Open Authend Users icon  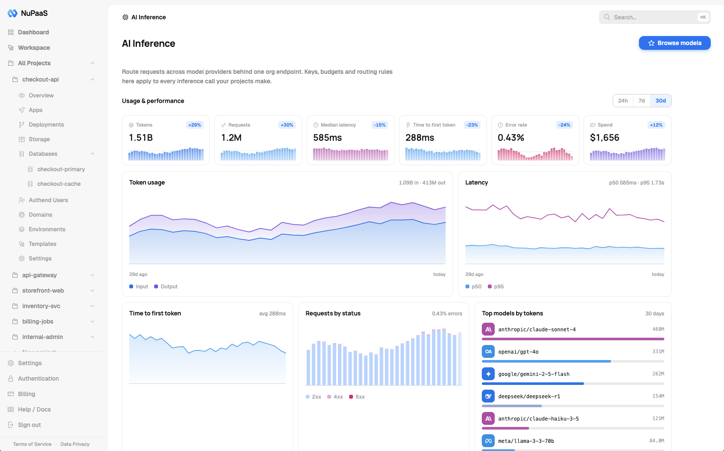pyautogui.click(x=21, y=200)
